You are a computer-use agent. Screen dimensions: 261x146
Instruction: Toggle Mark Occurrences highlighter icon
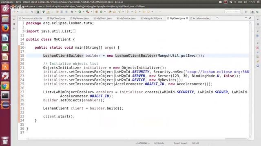click(x=48, y=12)
